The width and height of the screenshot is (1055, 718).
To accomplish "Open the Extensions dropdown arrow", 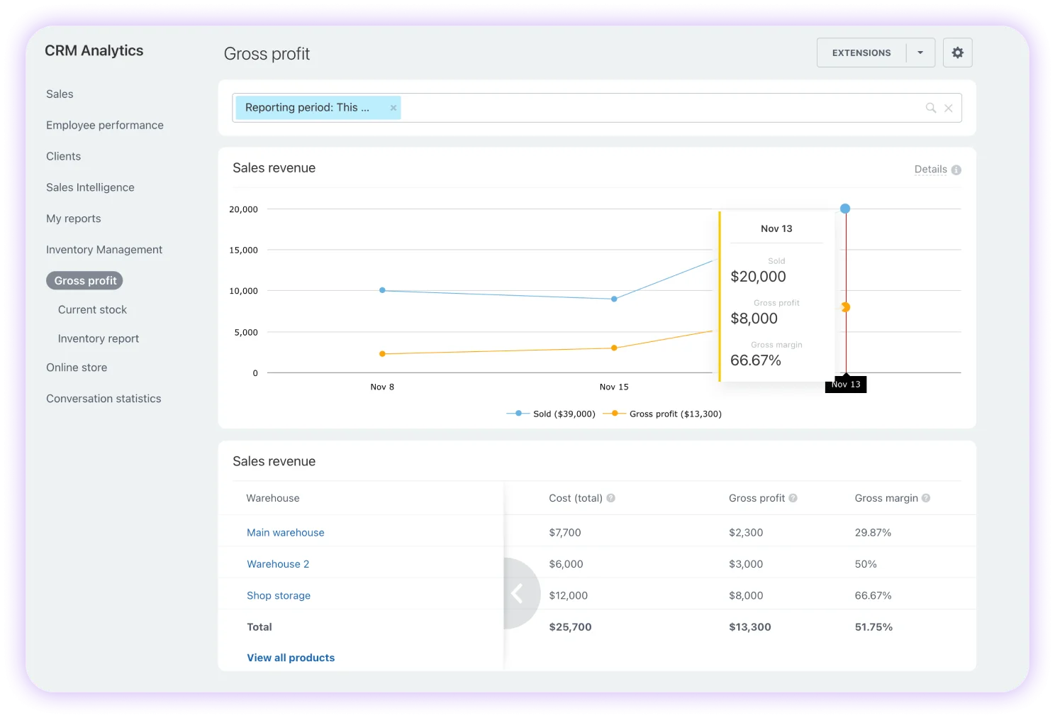I will pyautogui.click(x=920, y=53).
